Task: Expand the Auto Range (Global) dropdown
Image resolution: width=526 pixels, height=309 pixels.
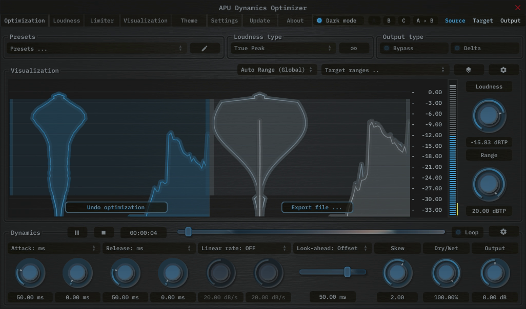Action: (x=276, y=70)
